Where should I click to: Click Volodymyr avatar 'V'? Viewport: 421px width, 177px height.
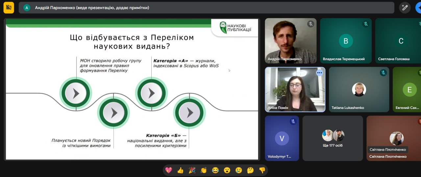coord(282,138)
